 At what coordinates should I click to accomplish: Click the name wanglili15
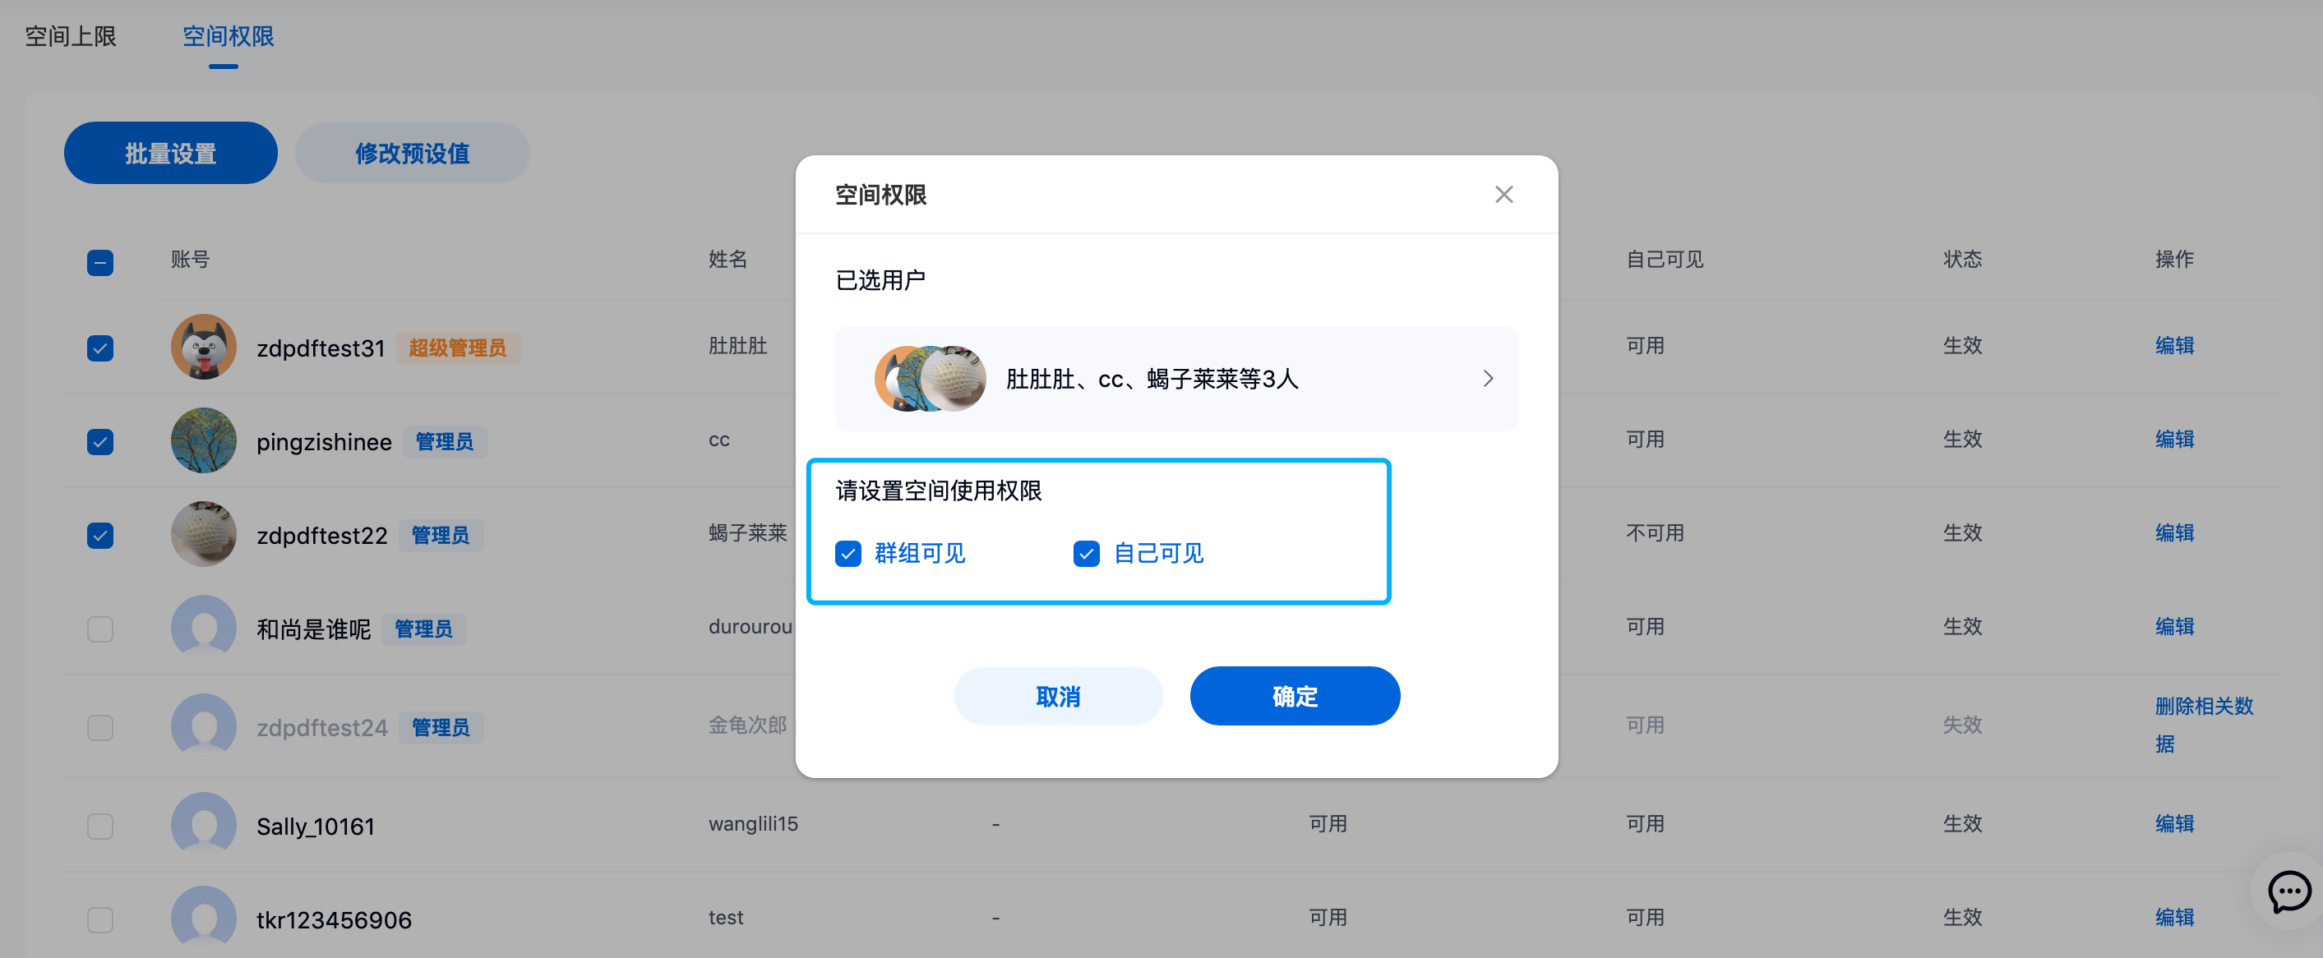tap(753, 824)
